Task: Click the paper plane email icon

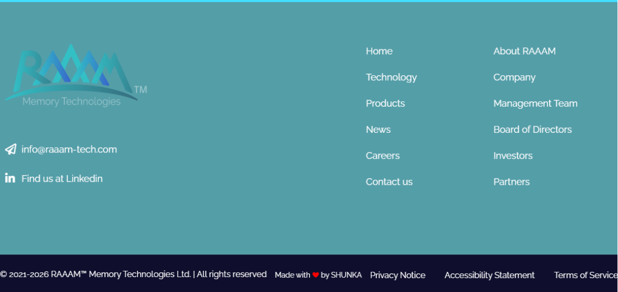Action: [x=11, y=149]
